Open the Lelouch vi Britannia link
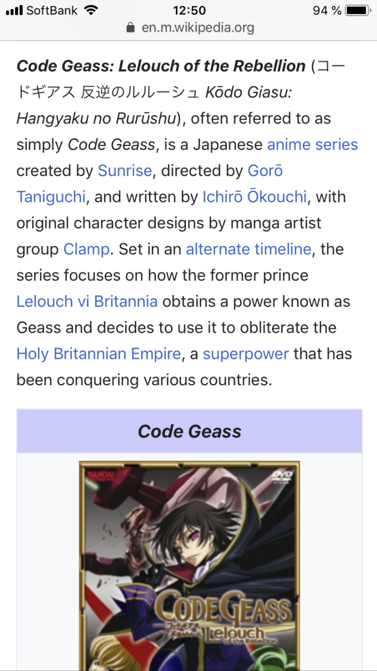This screenshot has width=377, height=671. (x=87, y=301)
